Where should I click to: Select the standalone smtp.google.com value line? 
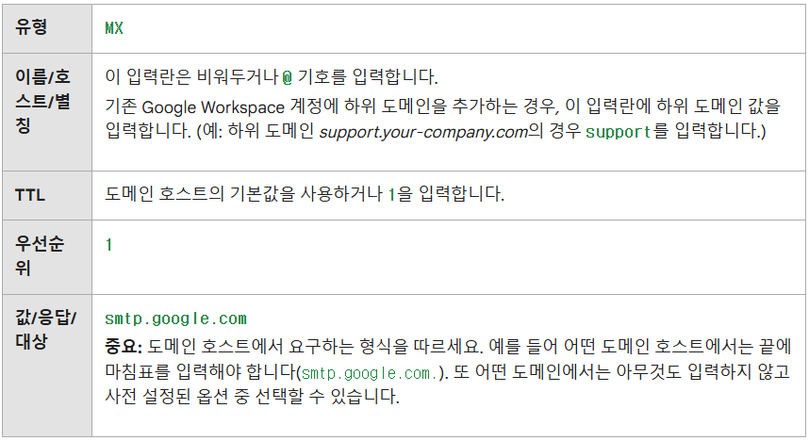(175, 319)
